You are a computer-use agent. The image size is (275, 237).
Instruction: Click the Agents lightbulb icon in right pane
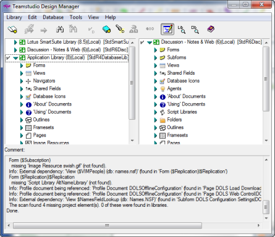coord(163,89)
